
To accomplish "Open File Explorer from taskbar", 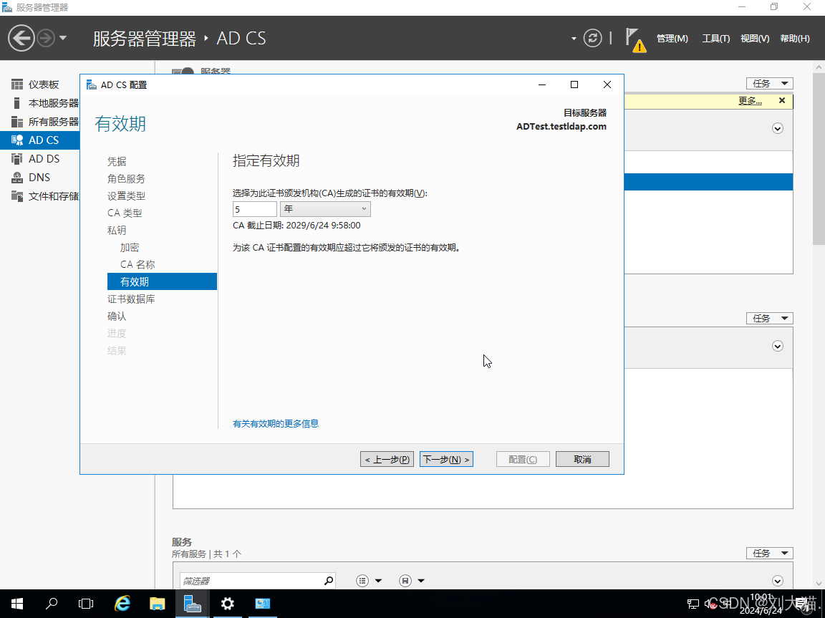I will pyautogui.click(x=157, y=604).
